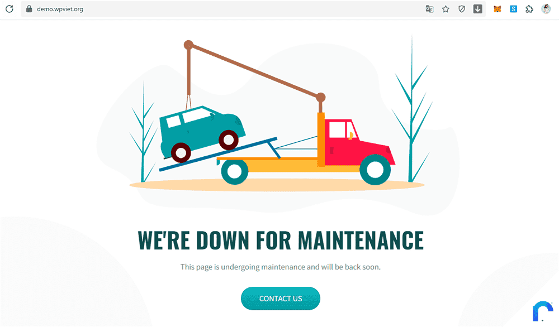
Task: Open the browser profile avatar
Action: [546, 9]
